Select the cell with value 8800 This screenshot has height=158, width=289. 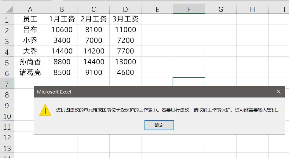point(62,62)
